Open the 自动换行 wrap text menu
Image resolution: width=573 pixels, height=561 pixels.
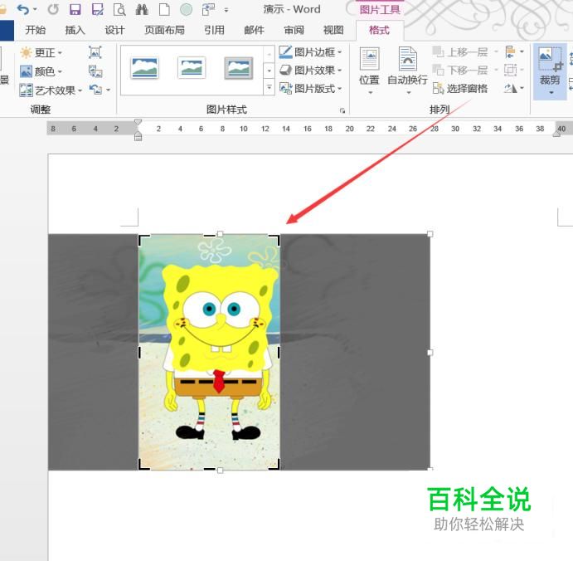pos(407,71)
